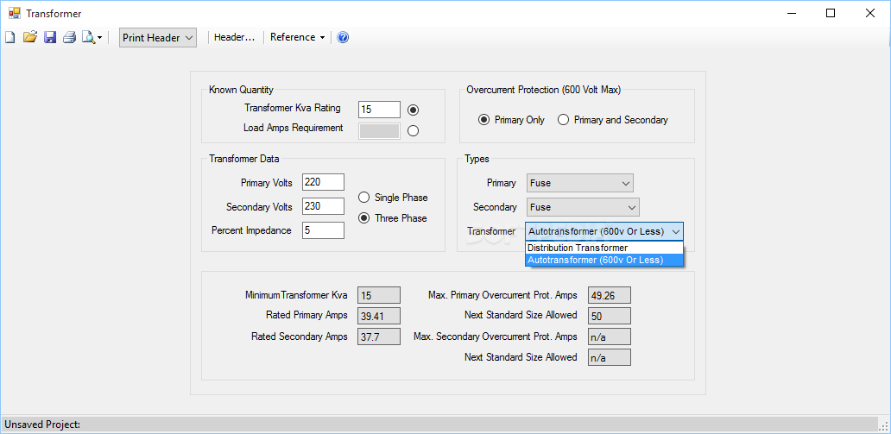891x434 pixels.
Task: Select Primary Only overcurrent protection
Action: [511, 120]
